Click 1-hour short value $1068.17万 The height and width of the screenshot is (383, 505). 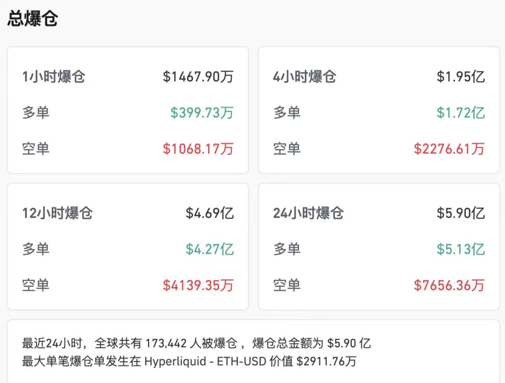pos(198,149)
